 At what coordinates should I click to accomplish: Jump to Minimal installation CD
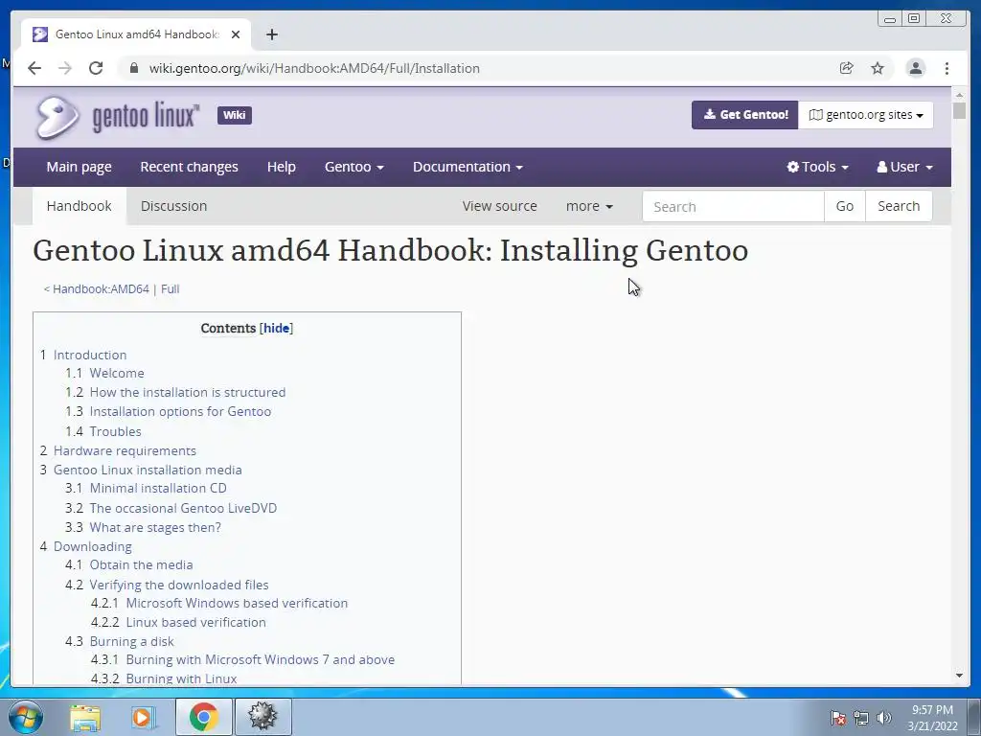click(x=158, y=488)
